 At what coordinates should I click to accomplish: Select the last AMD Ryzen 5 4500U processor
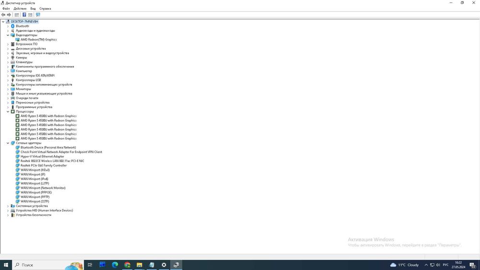(x=48, y=139)
